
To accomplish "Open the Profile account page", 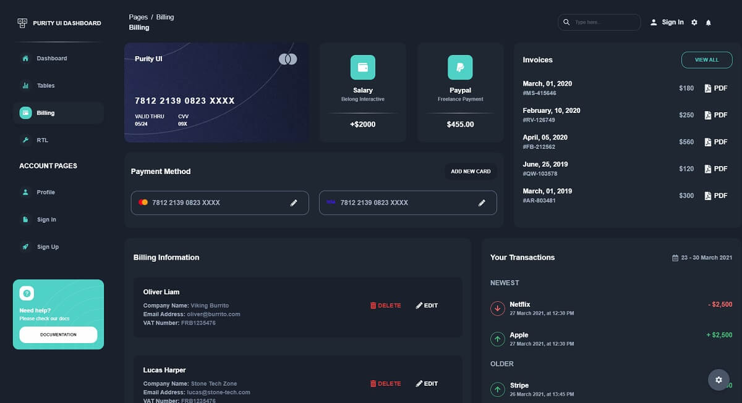I will (x=45, y=193).
